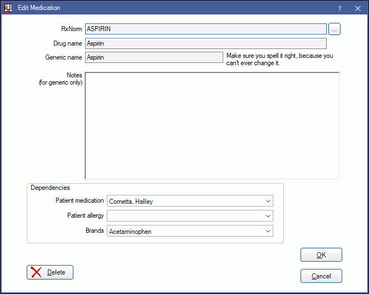Click the Open Dental app icon in title bar
This screenshot has height=294, width=369.
pyautogui.click(x=8, y=8)
